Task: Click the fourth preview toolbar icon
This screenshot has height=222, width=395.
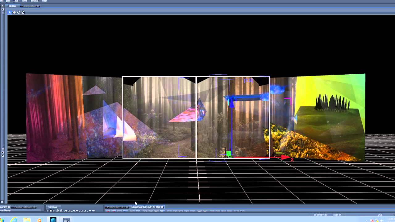Action: click(23, 12)
